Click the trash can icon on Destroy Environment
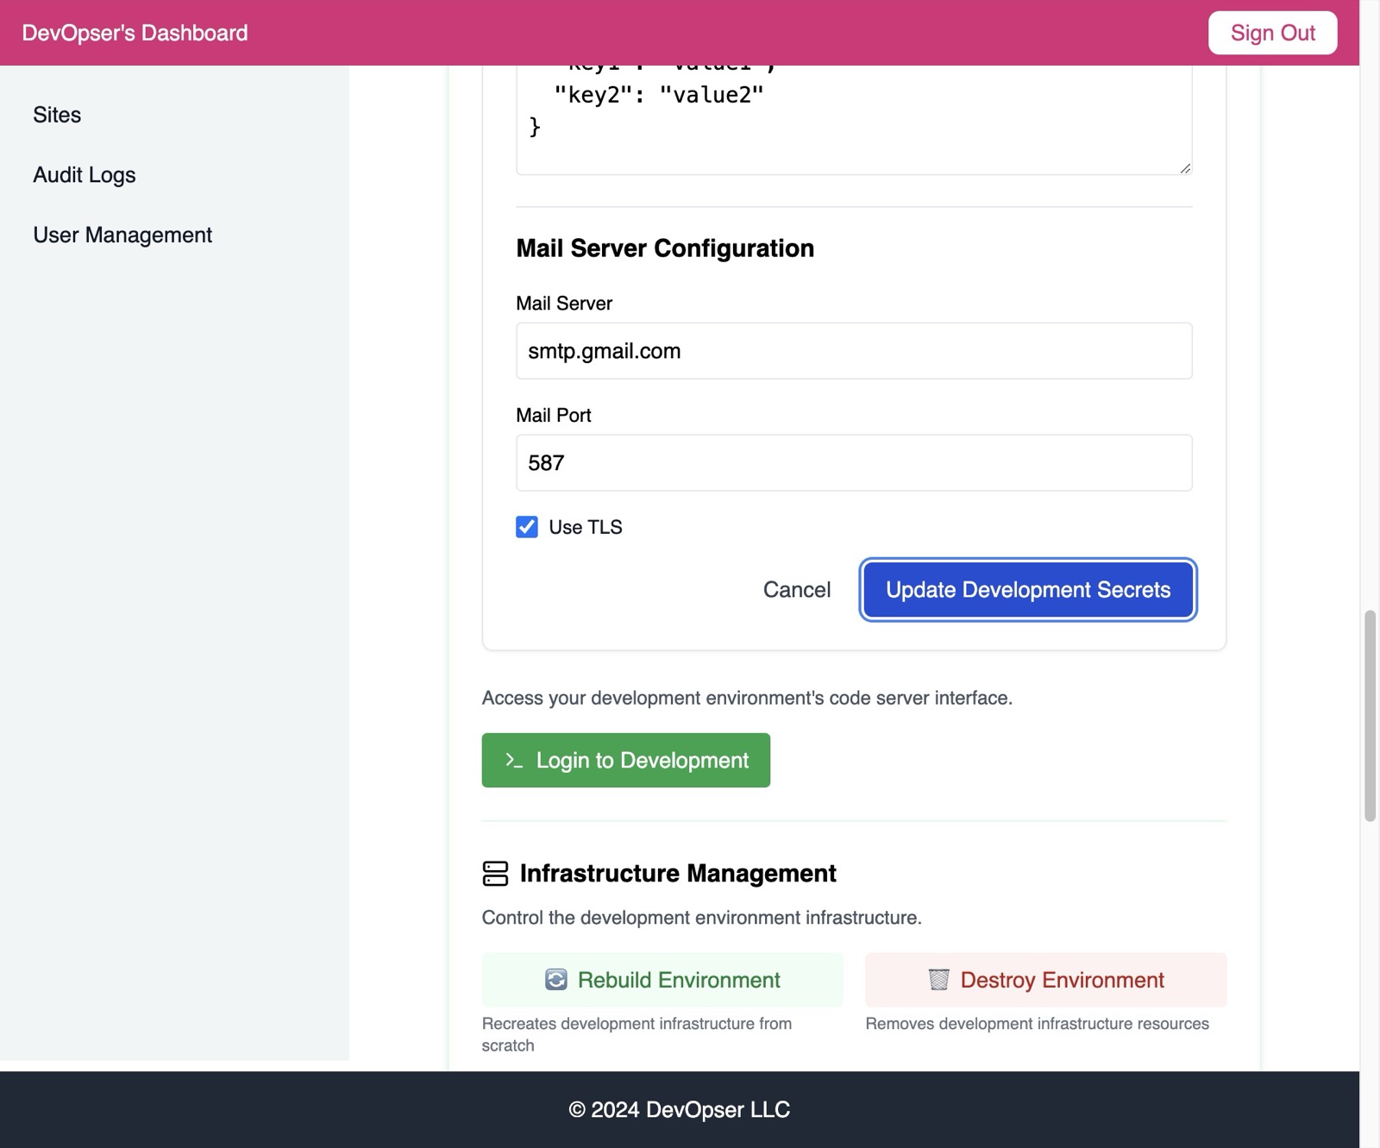Screen dimensions: 1380x1148 click(x=938, y=980)
